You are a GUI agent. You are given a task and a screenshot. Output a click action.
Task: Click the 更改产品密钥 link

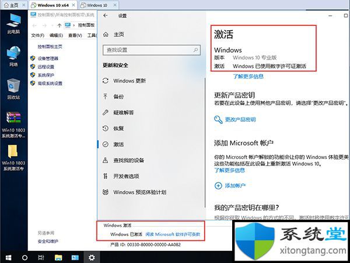pos(240,119)
